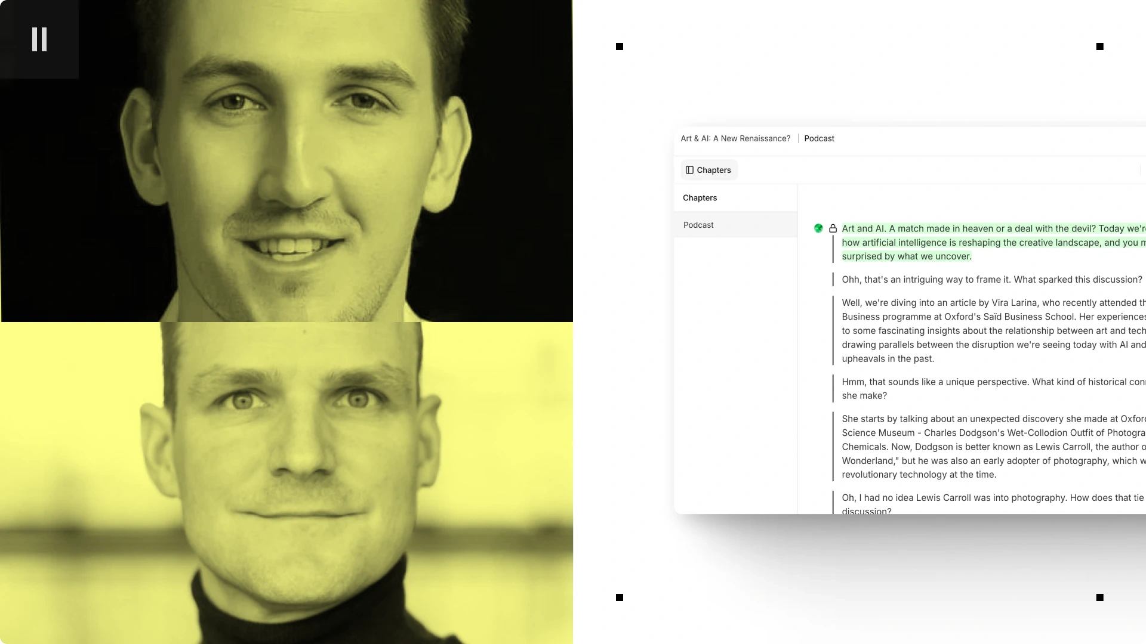Click the bottom-left black corner handle

620,597
